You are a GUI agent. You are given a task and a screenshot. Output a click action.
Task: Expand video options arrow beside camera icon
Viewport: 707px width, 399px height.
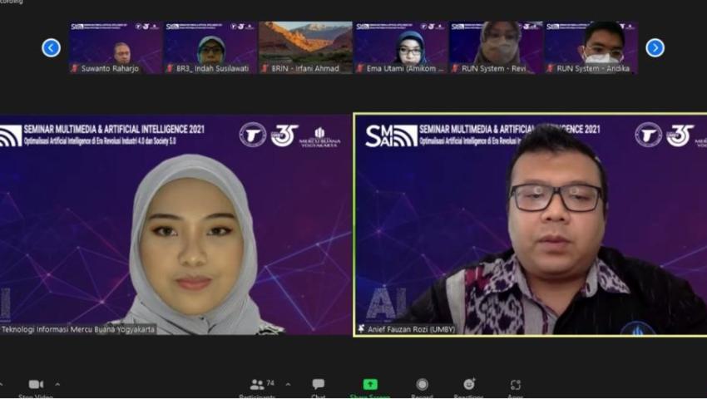point(57,385)
